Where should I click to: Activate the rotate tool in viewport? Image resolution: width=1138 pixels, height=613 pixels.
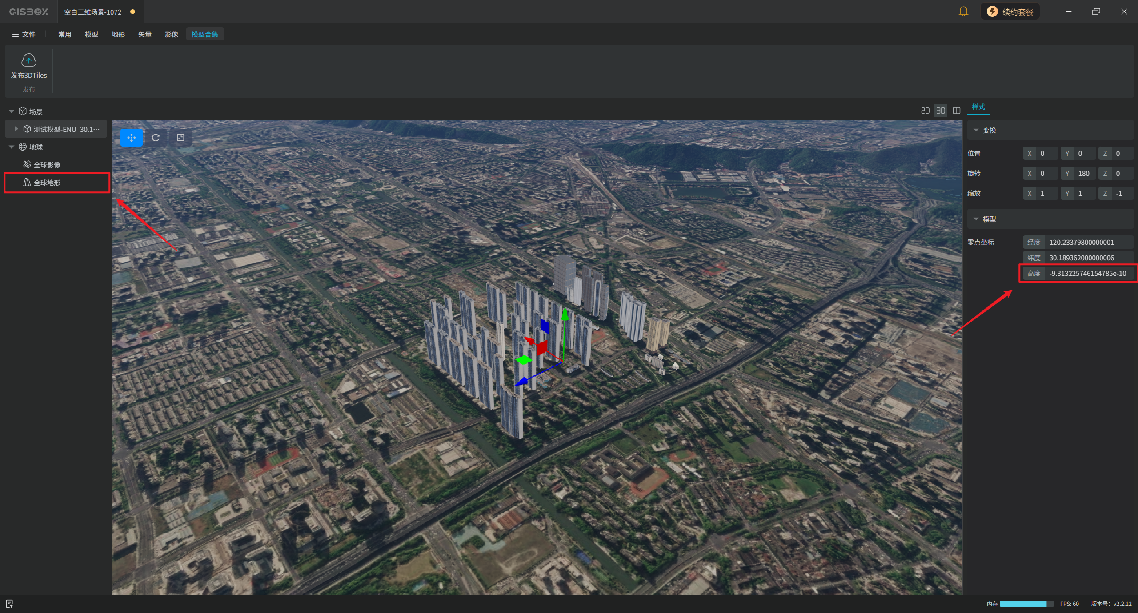(x=156, y=138)
